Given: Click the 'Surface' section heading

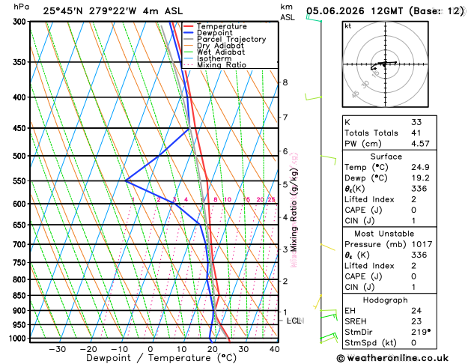Looking at the screenshot, I should coord(386,157).
